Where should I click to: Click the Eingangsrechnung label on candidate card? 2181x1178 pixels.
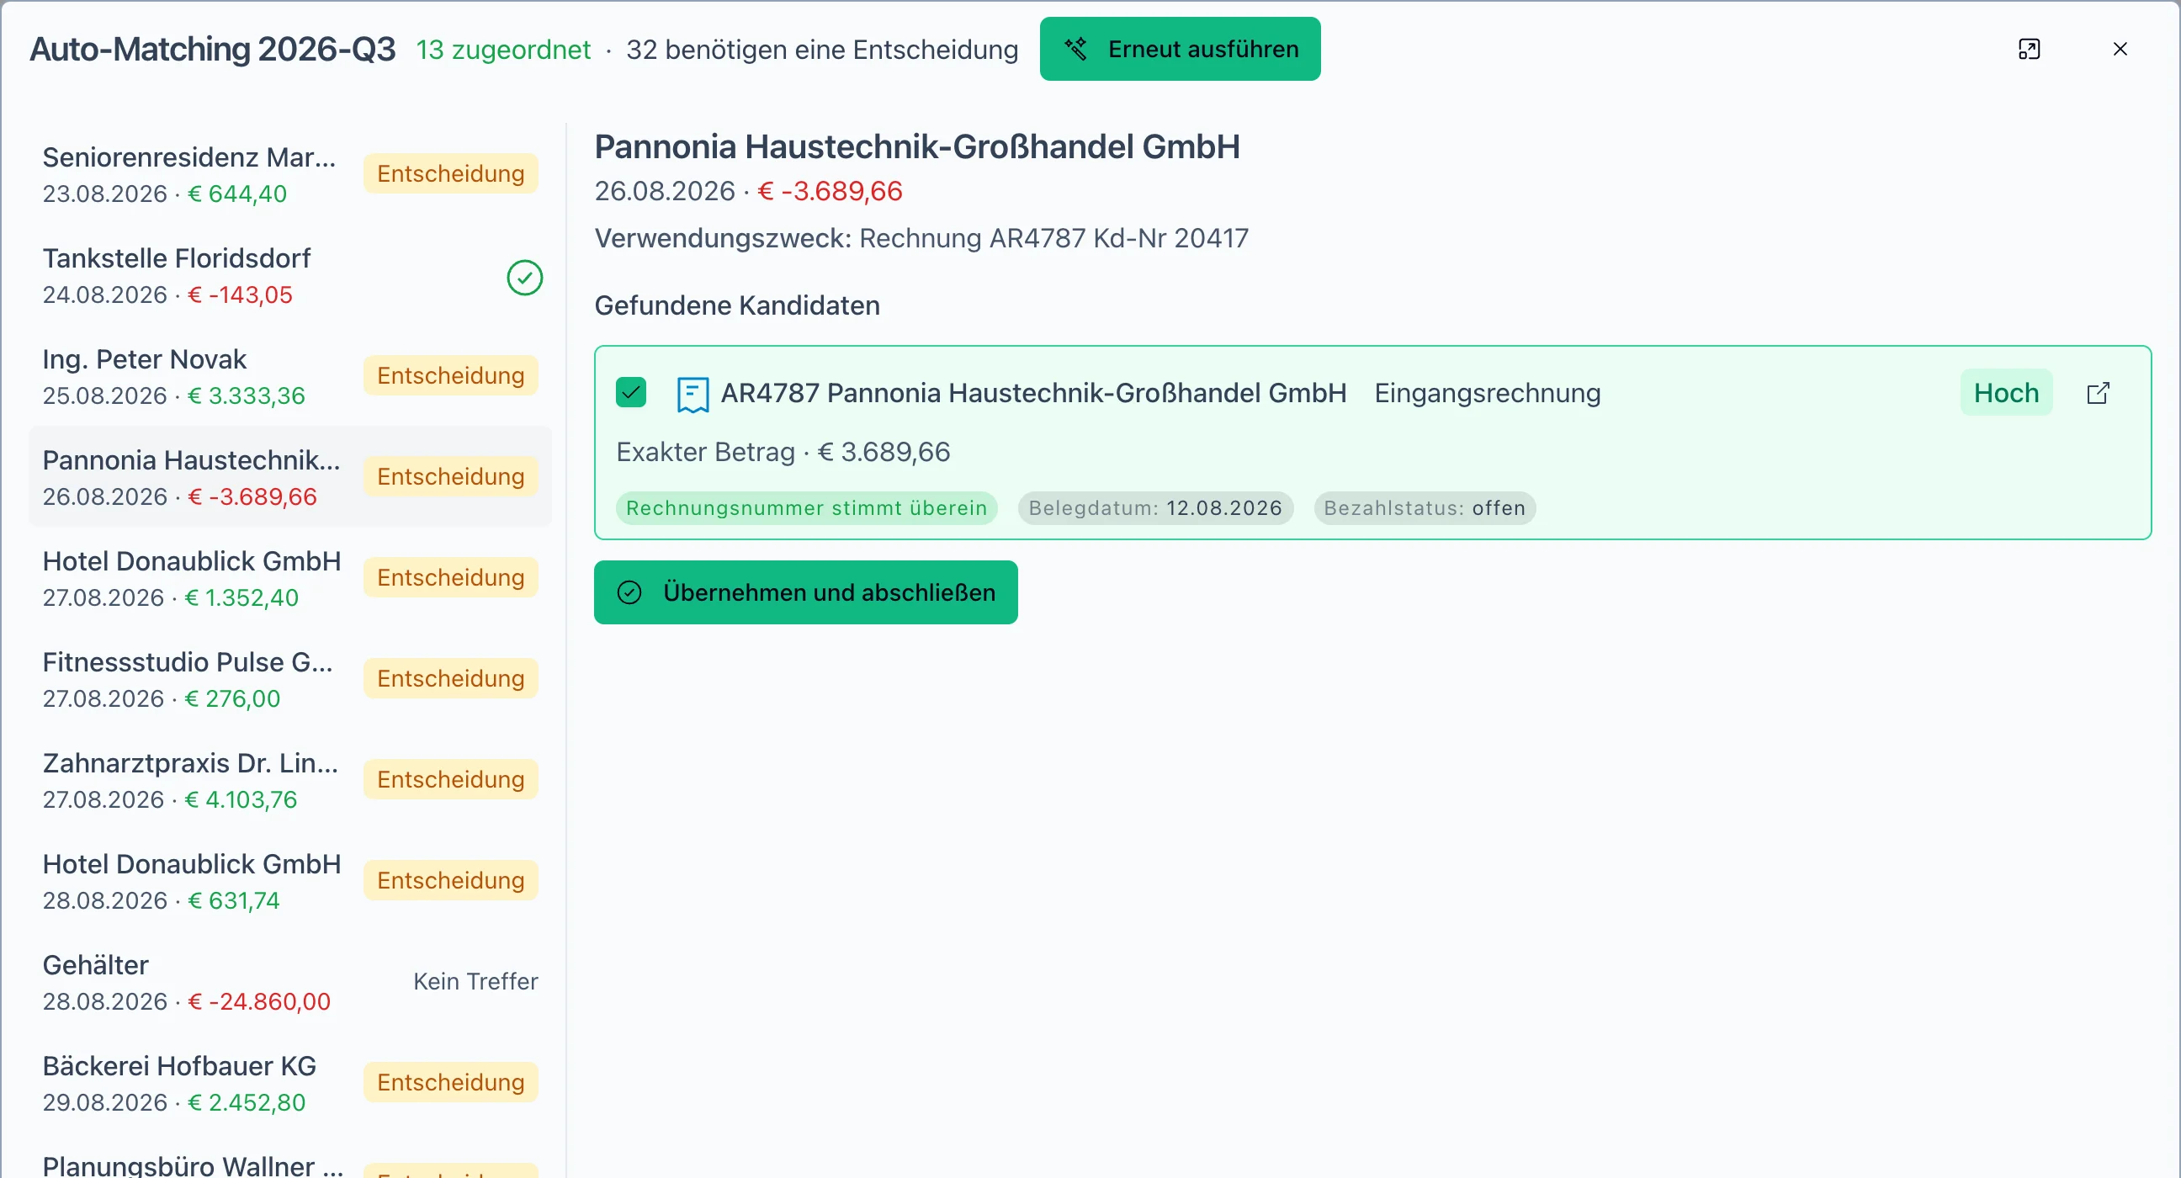tap(1487, 393)
